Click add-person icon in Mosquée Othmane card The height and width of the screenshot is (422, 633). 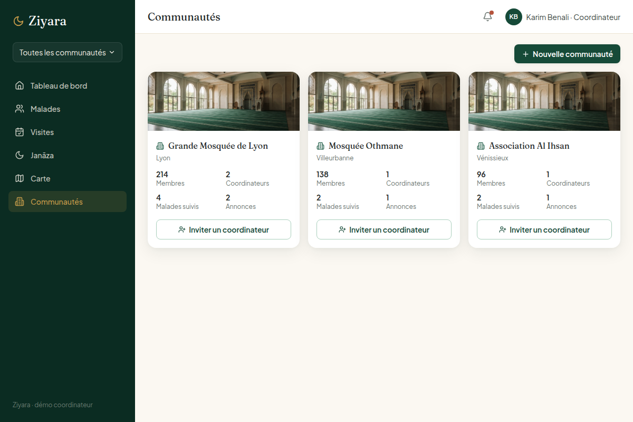tap(342, 229)
